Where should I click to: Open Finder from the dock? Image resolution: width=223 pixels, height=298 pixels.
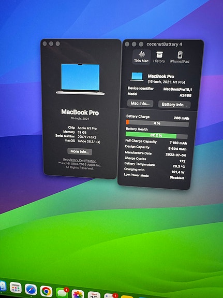tap(2, 287)
